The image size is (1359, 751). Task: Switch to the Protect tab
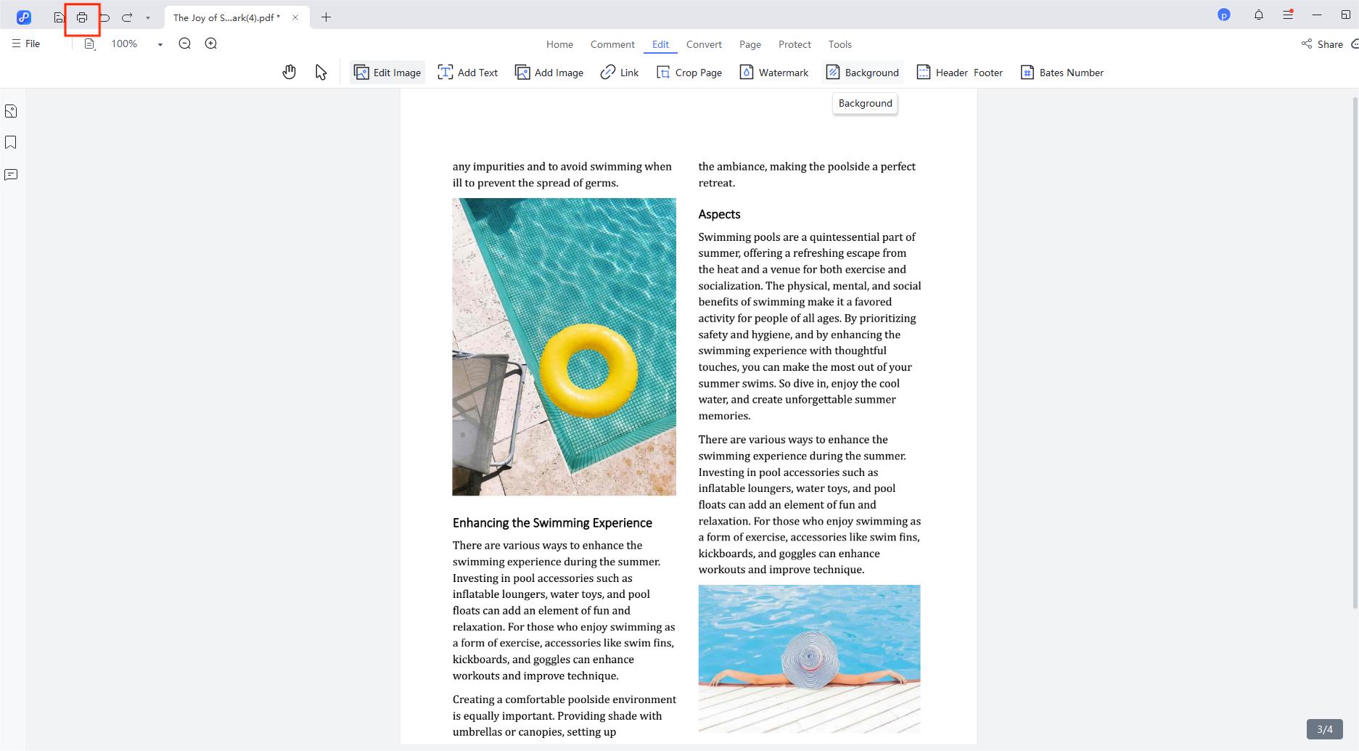pos(795,44)
